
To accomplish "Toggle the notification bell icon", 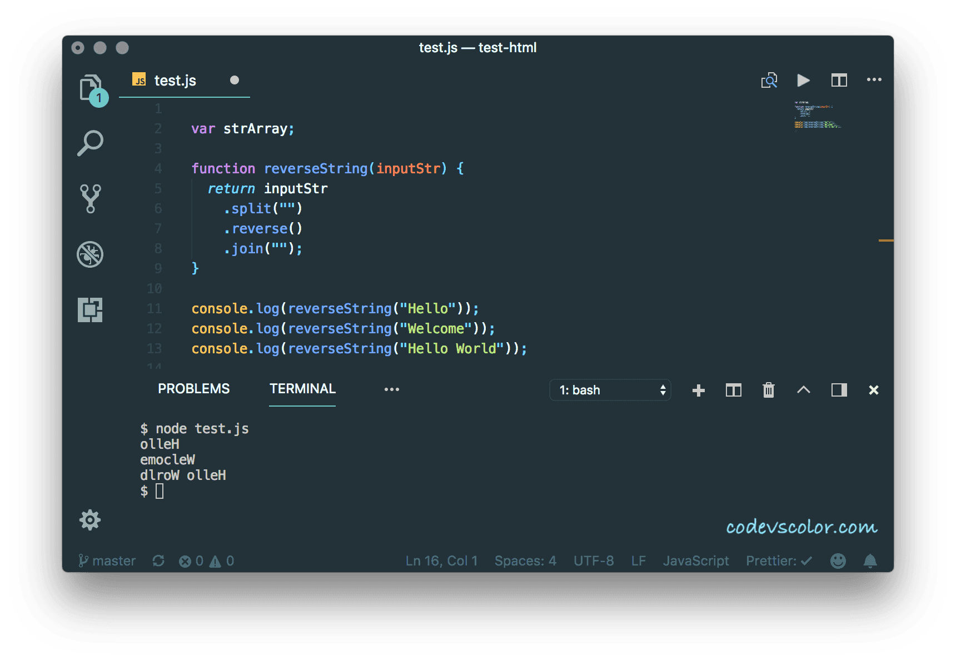I will click(870, 560).
